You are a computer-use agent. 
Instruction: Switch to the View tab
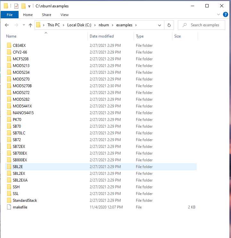point(64,15)
